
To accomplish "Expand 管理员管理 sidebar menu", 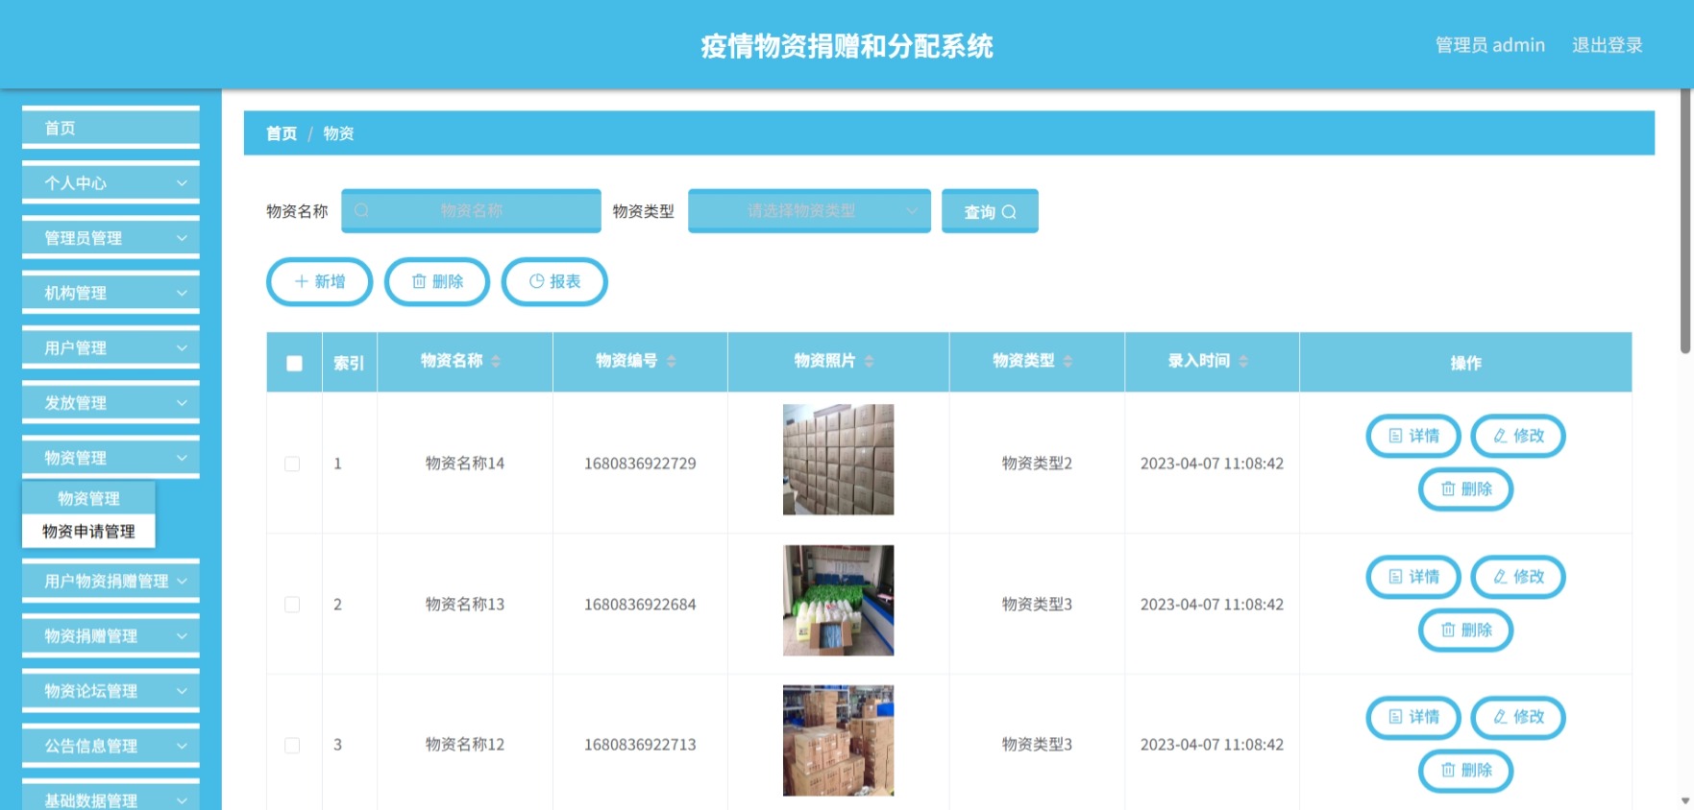I will pos(110,238).
